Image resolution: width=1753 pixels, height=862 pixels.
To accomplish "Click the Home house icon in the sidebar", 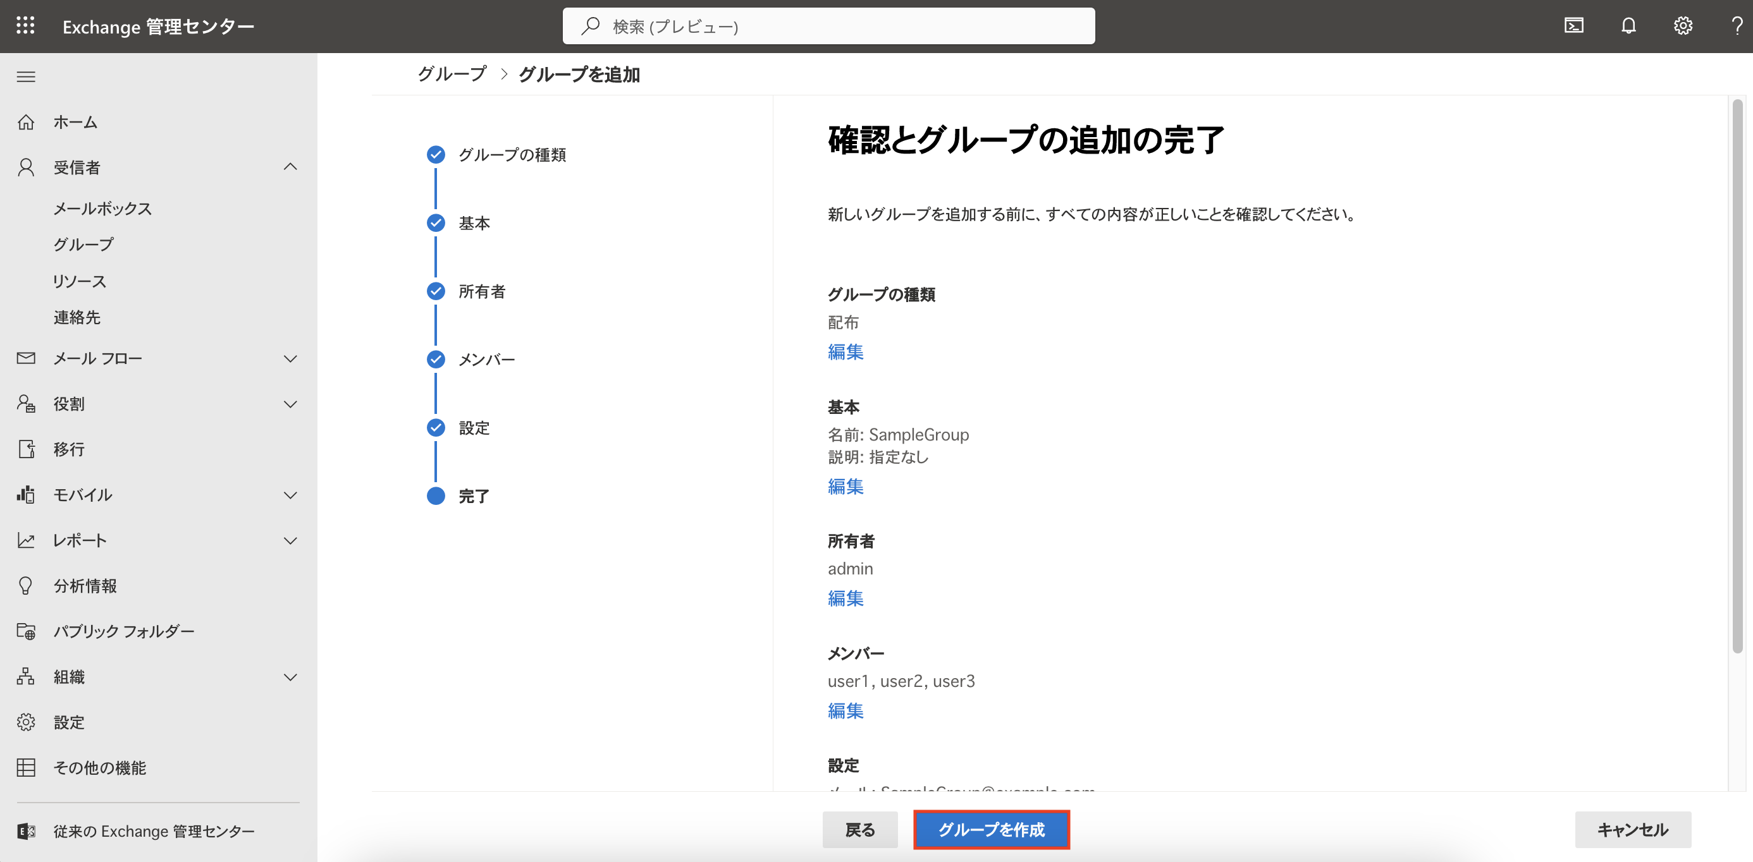I will [x=26, y=122].
